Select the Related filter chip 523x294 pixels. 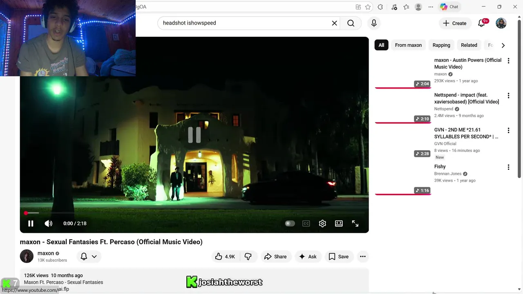pyautogui.click(x=469, y=45)
